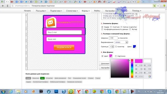Enable the Капча (captcha) checkbox
Screen dimensions: 167x94
click(121, 27)
